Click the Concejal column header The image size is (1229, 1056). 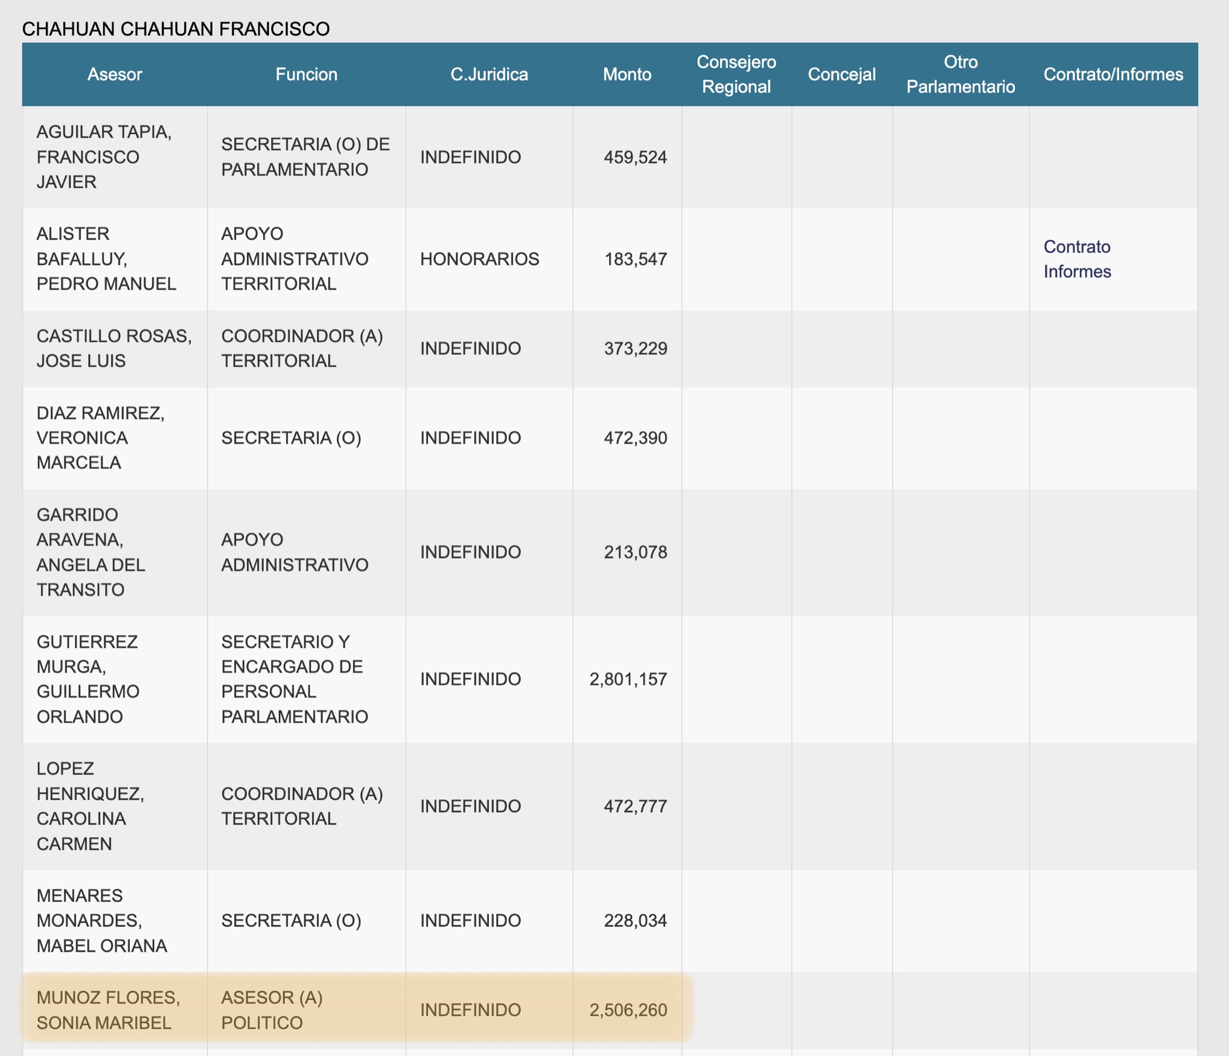[x=841, y=74]
